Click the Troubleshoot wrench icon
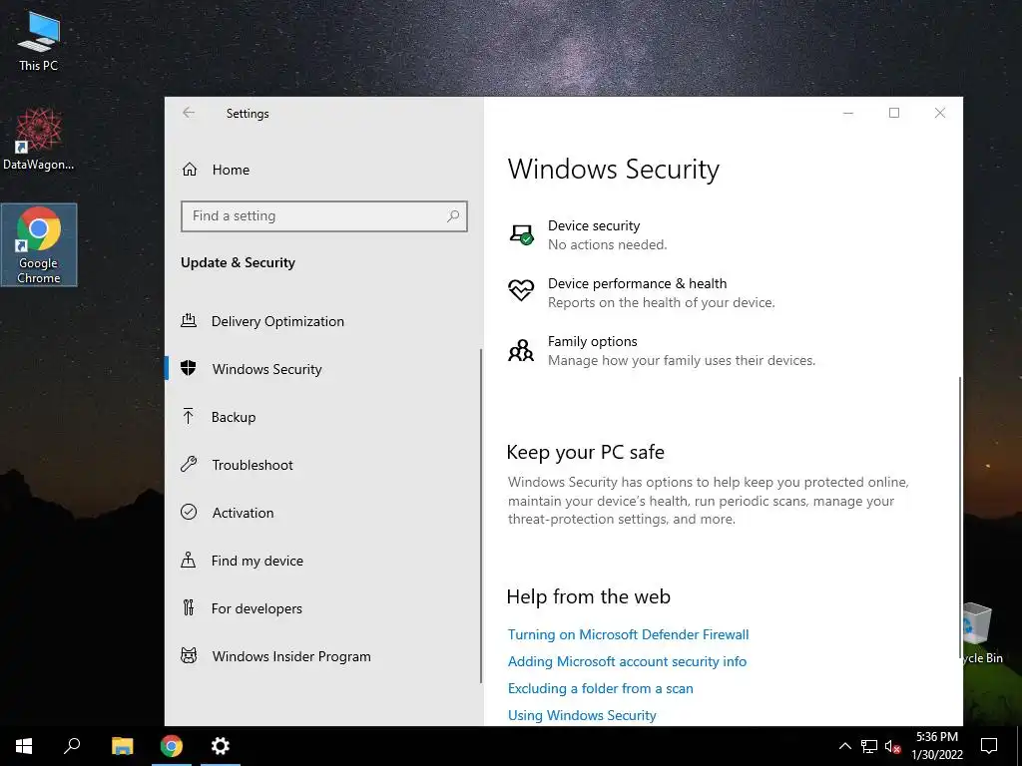Screen dimensions: 1022x766 [x=189, y=464]
